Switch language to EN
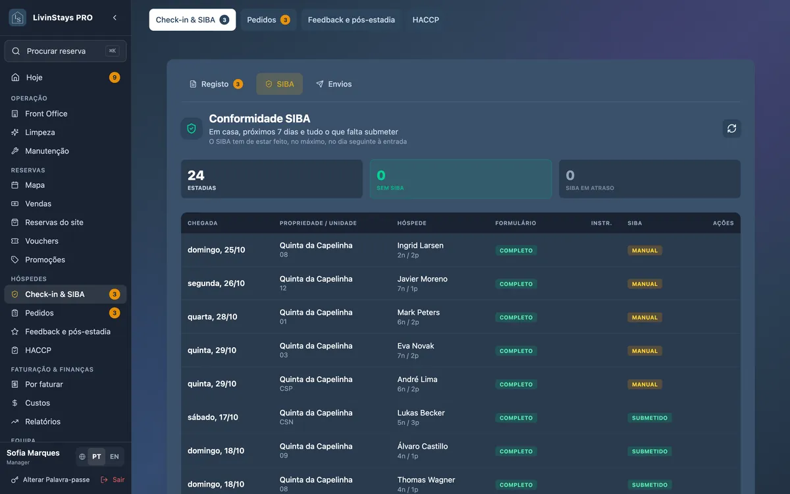The height and width of the screenshot is (494, 790). click(115, 456)
